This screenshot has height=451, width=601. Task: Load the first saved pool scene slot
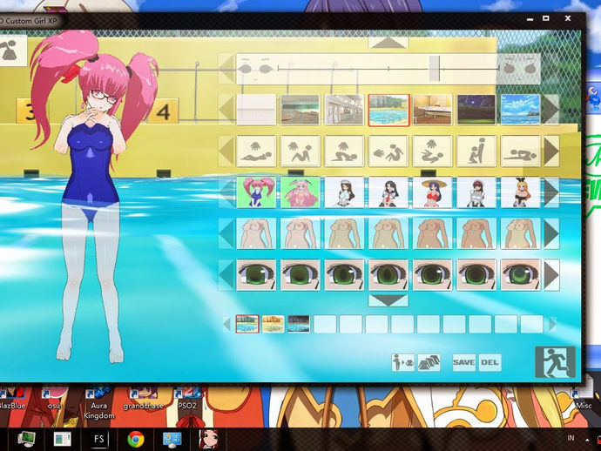(247, 324)
